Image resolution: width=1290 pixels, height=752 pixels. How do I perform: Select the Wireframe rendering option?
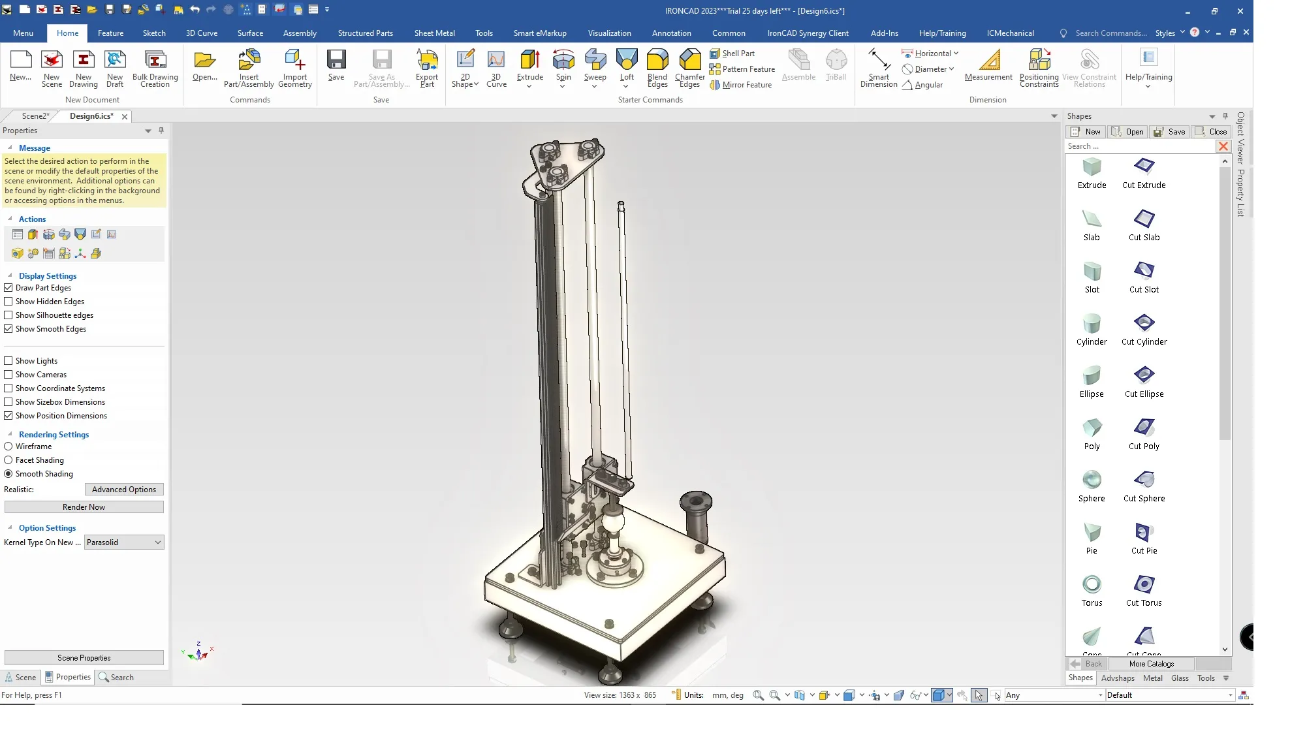point(8,446)
